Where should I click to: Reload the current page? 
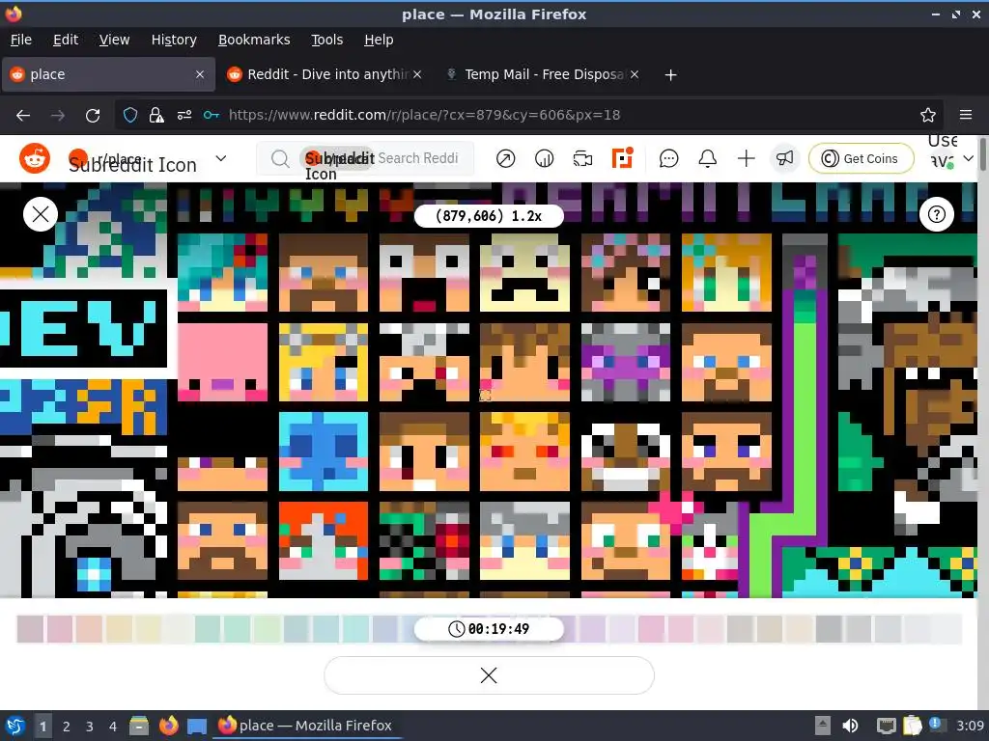[93, 115]
